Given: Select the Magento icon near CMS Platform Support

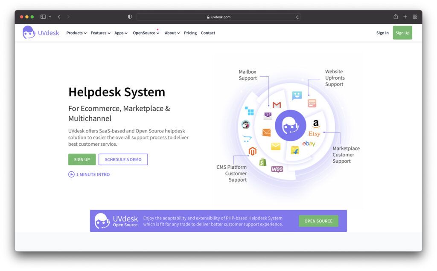Looking at the screenshot, I should click(252, 151).
